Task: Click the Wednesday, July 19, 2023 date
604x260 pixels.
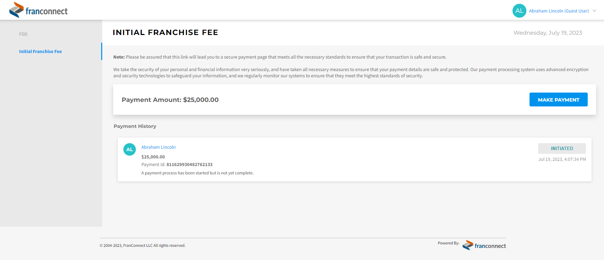Action: pos(548,33)
